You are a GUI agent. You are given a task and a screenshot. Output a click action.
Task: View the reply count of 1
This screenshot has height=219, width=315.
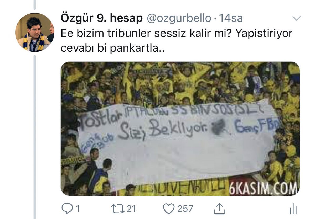tap(78, 209)
